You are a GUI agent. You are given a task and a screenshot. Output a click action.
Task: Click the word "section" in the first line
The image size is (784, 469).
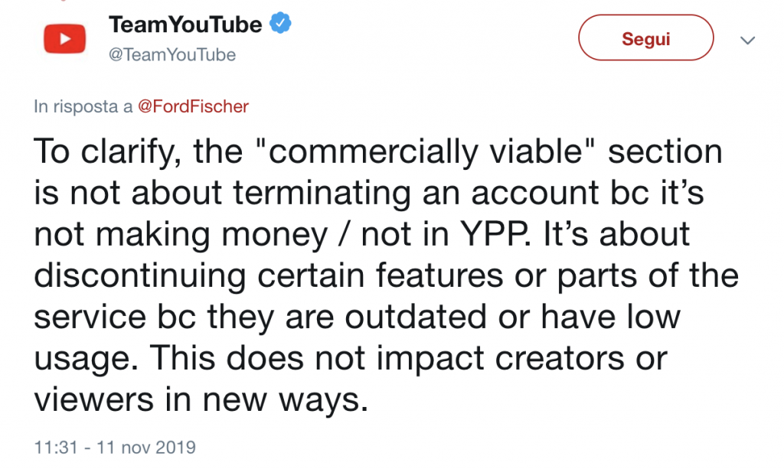(665, 152)
